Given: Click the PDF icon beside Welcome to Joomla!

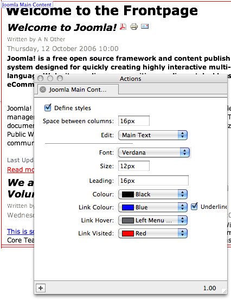Looking at the screenshot, I should pyautogui.click(x=123, y=27).
